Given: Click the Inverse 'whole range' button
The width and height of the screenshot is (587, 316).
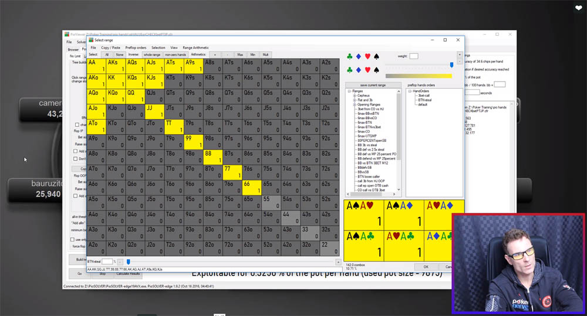Looking at the screenshot, I should pos(152,55).
